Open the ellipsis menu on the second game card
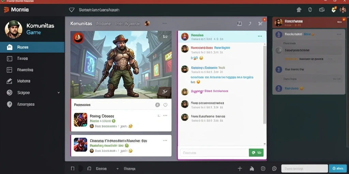Image resolution: width=349 pixels, height=174 pixels. click(x=165, y=140)
